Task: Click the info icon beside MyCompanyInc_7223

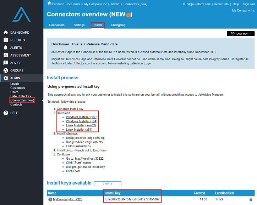Action: point(50,199)
